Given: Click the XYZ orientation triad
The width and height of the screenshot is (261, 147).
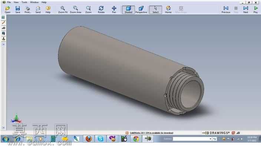Looking at the screenshot, I should click(16, 118).
